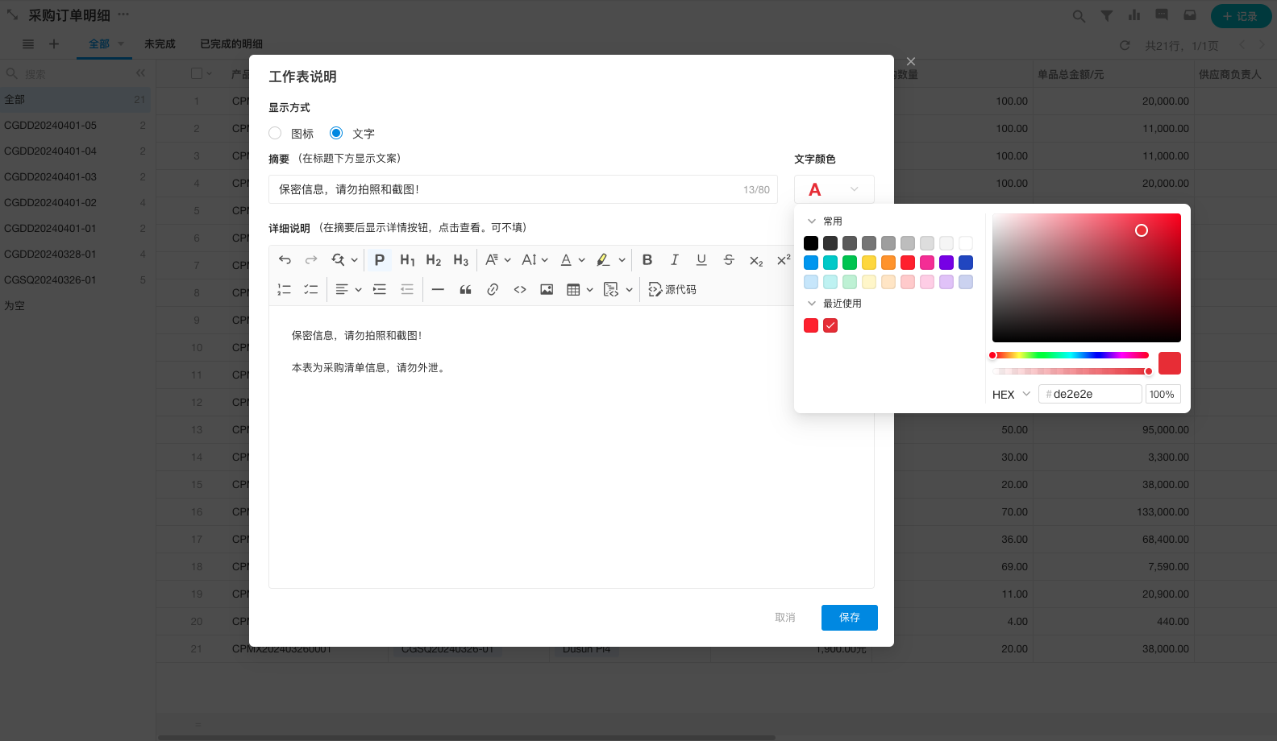1277x741 pixels.
Task: Increase indent in editor
Action: point(380,290)
